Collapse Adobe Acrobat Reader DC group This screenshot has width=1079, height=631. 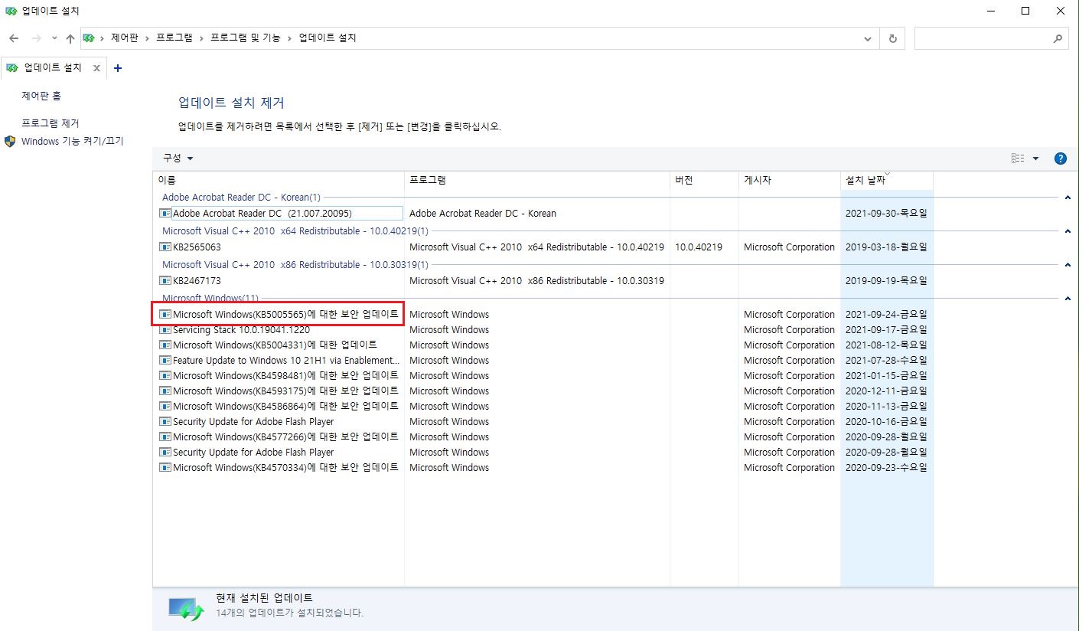click(x=1067, y=198)
